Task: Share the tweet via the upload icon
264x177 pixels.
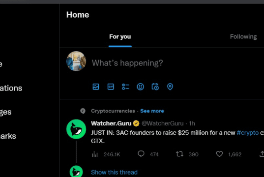Action: [262, 154]
